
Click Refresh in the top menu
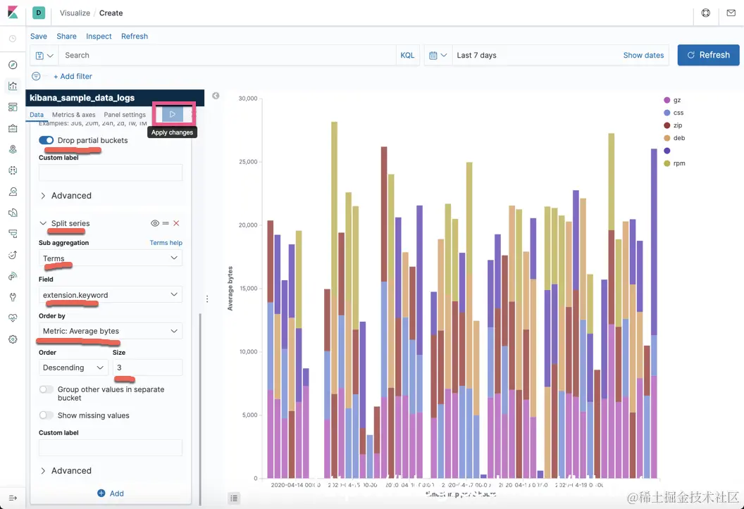[x=135, y=36]
